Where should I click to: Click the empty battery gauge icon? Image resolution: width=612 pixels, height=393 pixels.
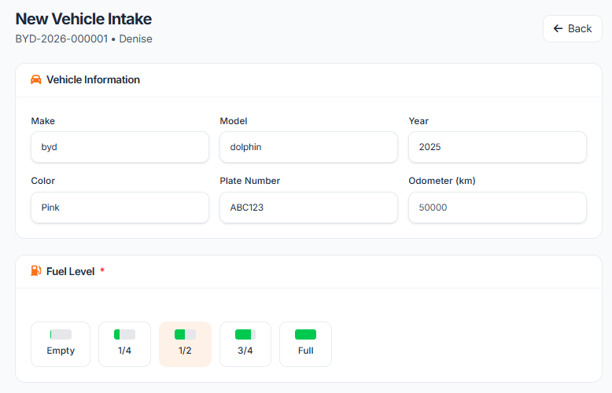click(x=61, y=335)
